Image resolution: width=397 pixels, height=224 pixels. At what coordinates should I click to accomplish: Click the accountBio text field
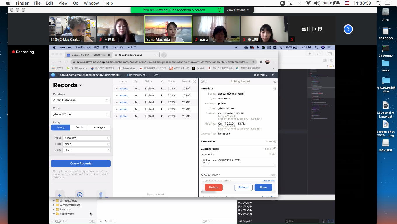click(x=238, y=162)
